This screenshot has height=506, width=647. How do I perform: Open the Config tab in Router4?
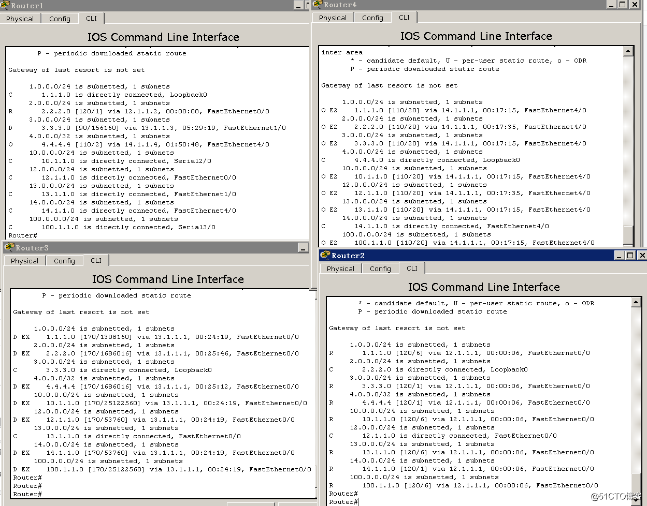pyautogui.click(x=372, y=18)
